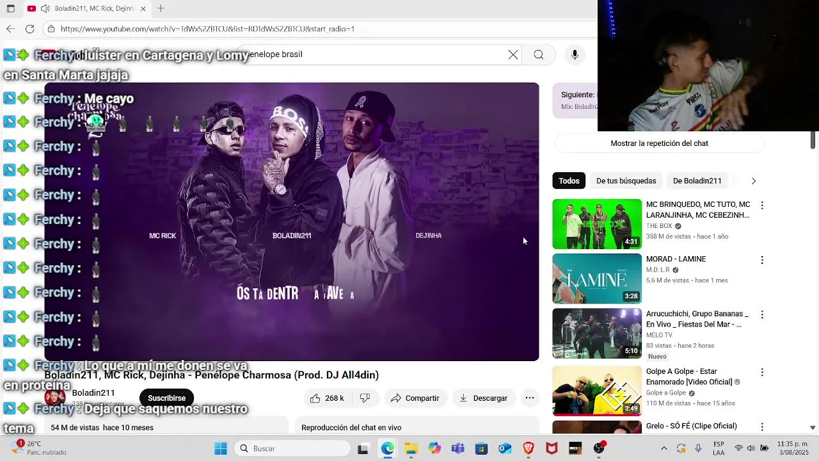Mute the tab via speaker icon
The width and height of the screenshot is (819, 461).
[45, 8]
